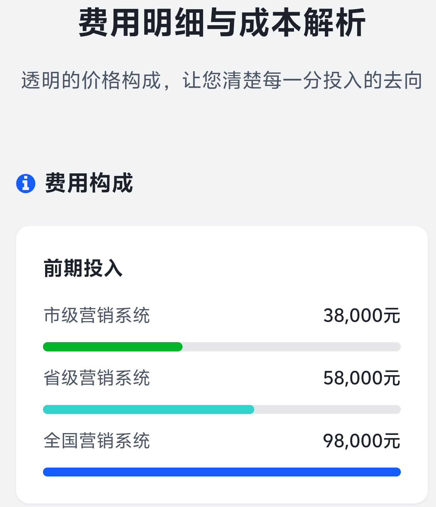Click the 元 character after 98,000
Screen dimensions: 436x507
392,441
